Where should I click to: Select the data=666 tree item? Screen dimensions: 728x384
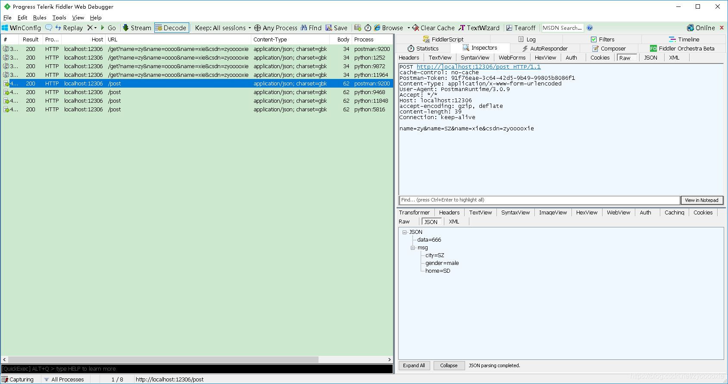click(429, 240)
